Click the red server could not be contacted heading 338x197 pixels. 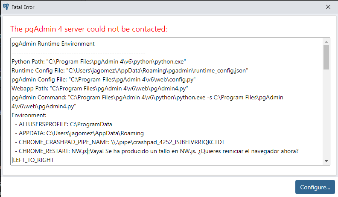click(89, 29)
